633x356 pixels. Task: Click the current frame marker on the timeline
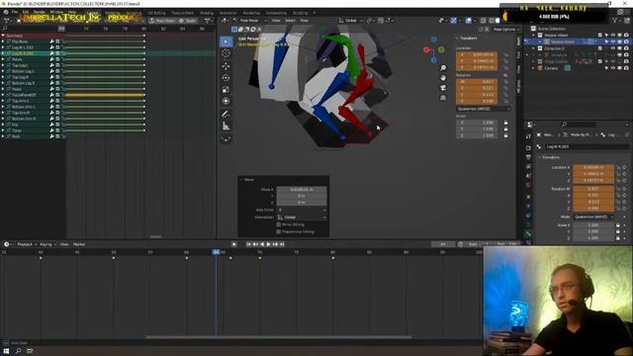(x=216, y=252)
